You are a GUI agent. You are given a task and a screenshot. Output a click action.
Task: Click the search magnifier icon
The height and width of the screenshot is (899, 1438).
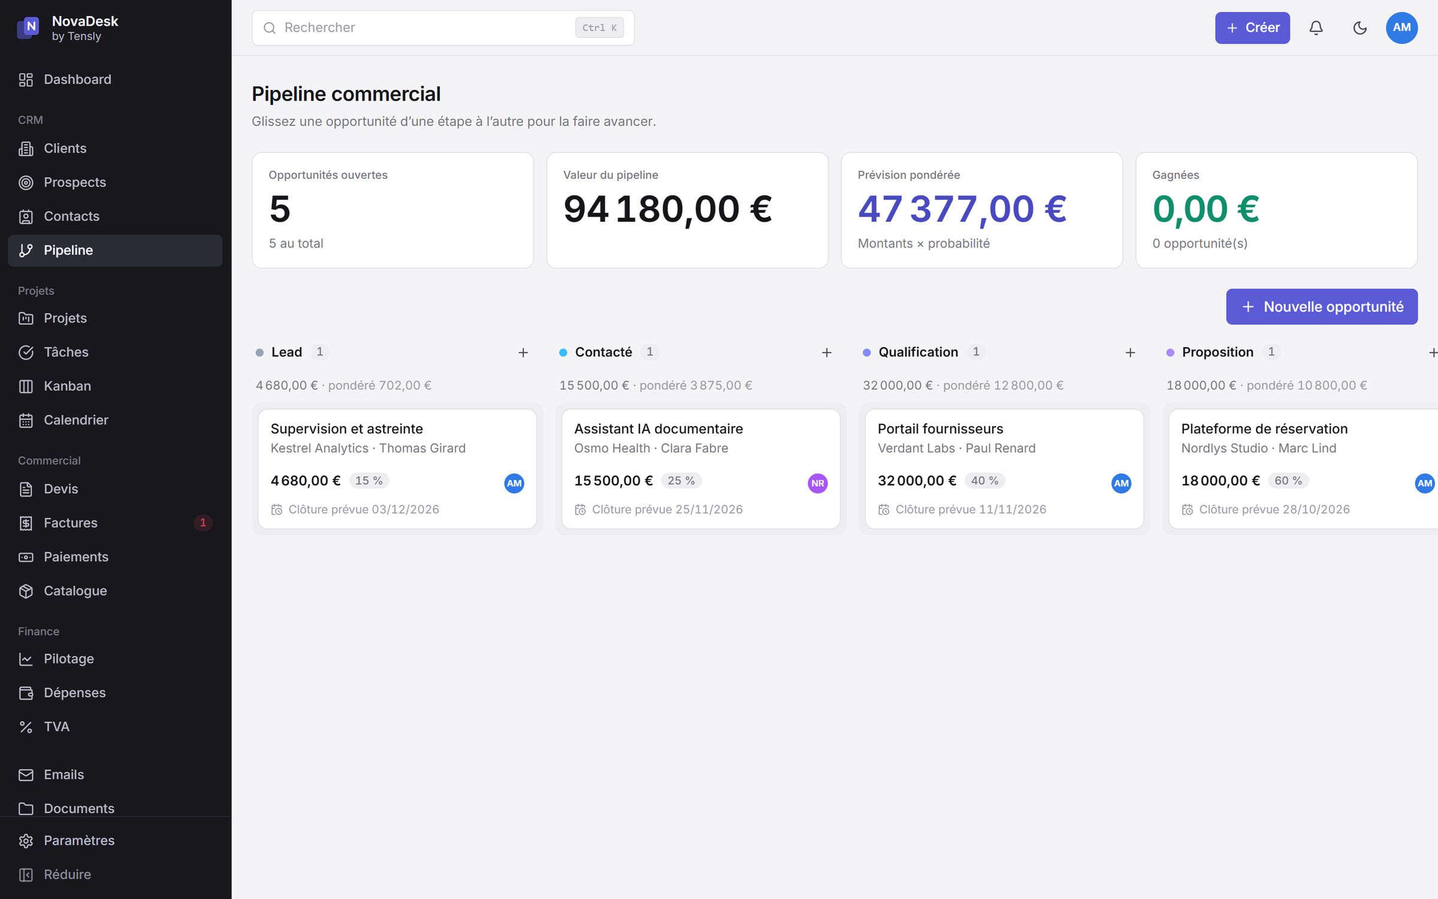click(x=270, y=28)
